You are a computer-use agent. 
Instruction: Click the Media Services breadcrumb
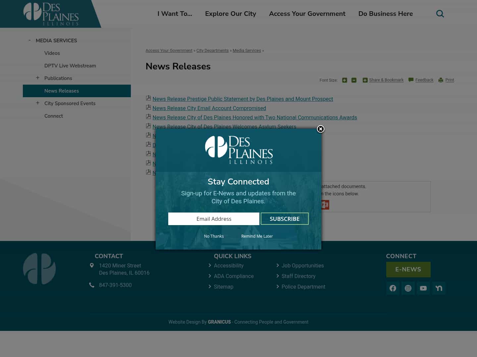coord(247,51)
